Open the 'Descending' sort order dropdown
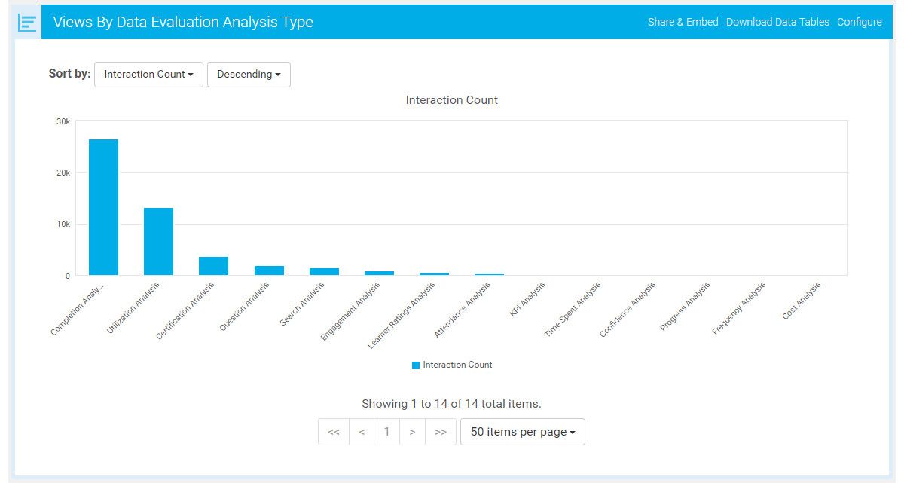The width and height of the screenshot is (904, 483). (249, 75)
